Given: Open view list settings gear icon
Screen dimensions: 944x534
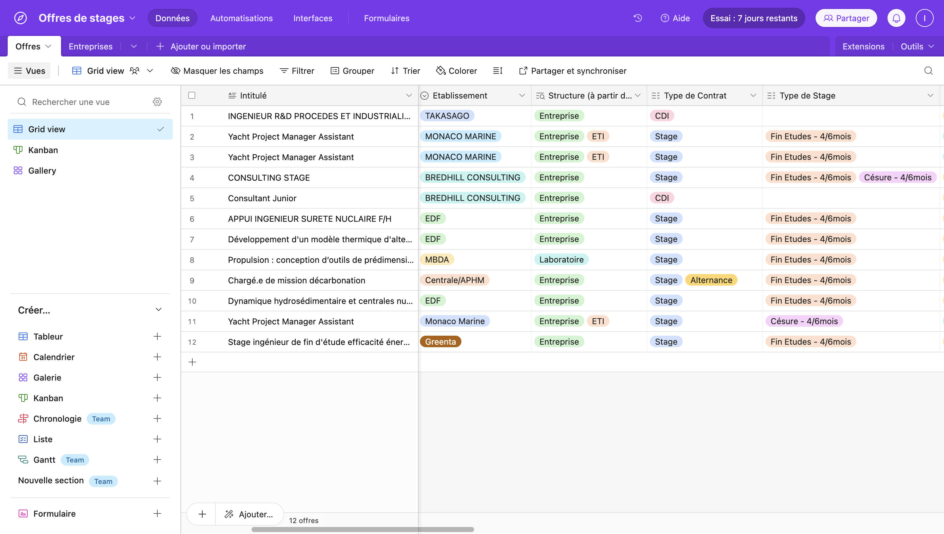Looking at the screenshot, I should coord(157,102).
